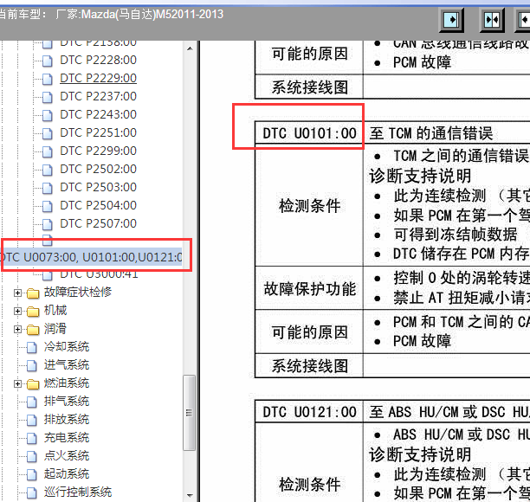The height and width of the screenshot is (502, 530).
Task: Click page icon beside DTC P2228:00
Action: tap(48, 61)
